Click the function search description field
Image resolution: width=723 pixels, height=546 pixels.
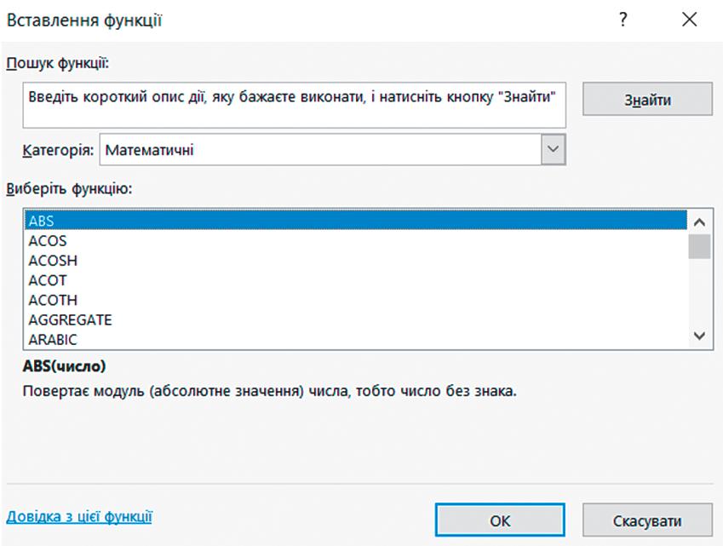point(295,104)
